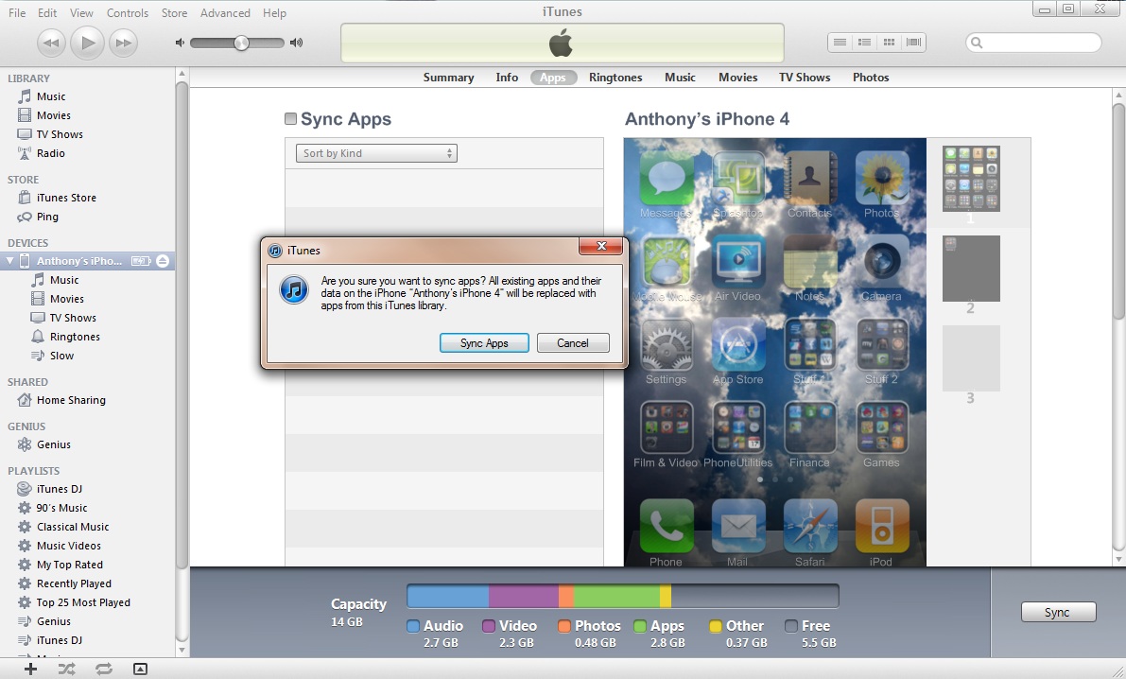Open the iTunes Store sidebar item
The height and width of the screenshot is (679, 1126).
(66, 198)
